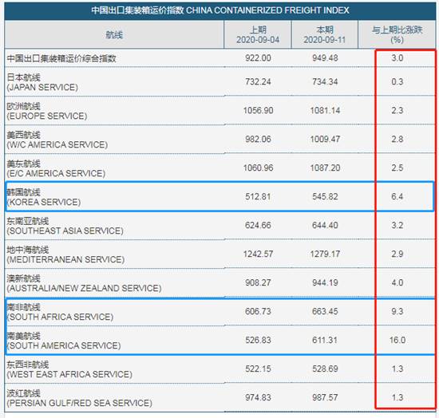Click South America Service row label
The width and height of the screenshot is (439, 418).
point(64,341)
